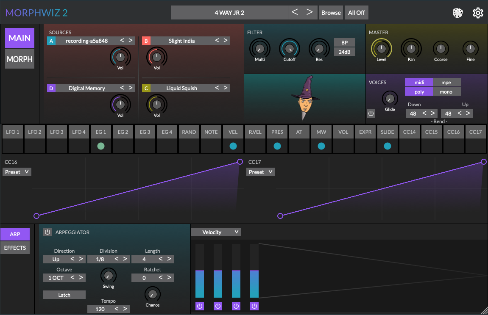Viewport: 488px width, 315px height.
Task: Switch voice mode to mono
Action: click(446, 92)
